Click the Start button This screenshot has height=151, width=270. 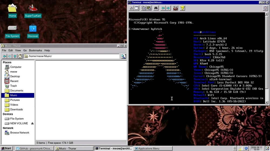(x=6, y=148)
